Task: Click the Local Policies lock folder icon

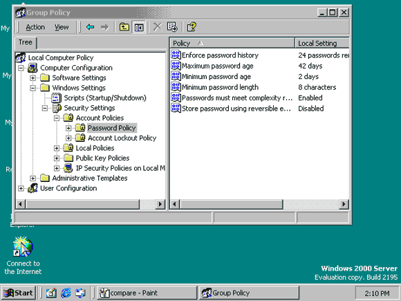Action: 68,148
